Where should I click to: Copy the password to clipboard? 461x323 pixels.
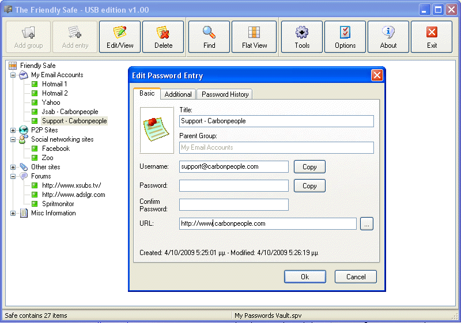pos(309,186)
